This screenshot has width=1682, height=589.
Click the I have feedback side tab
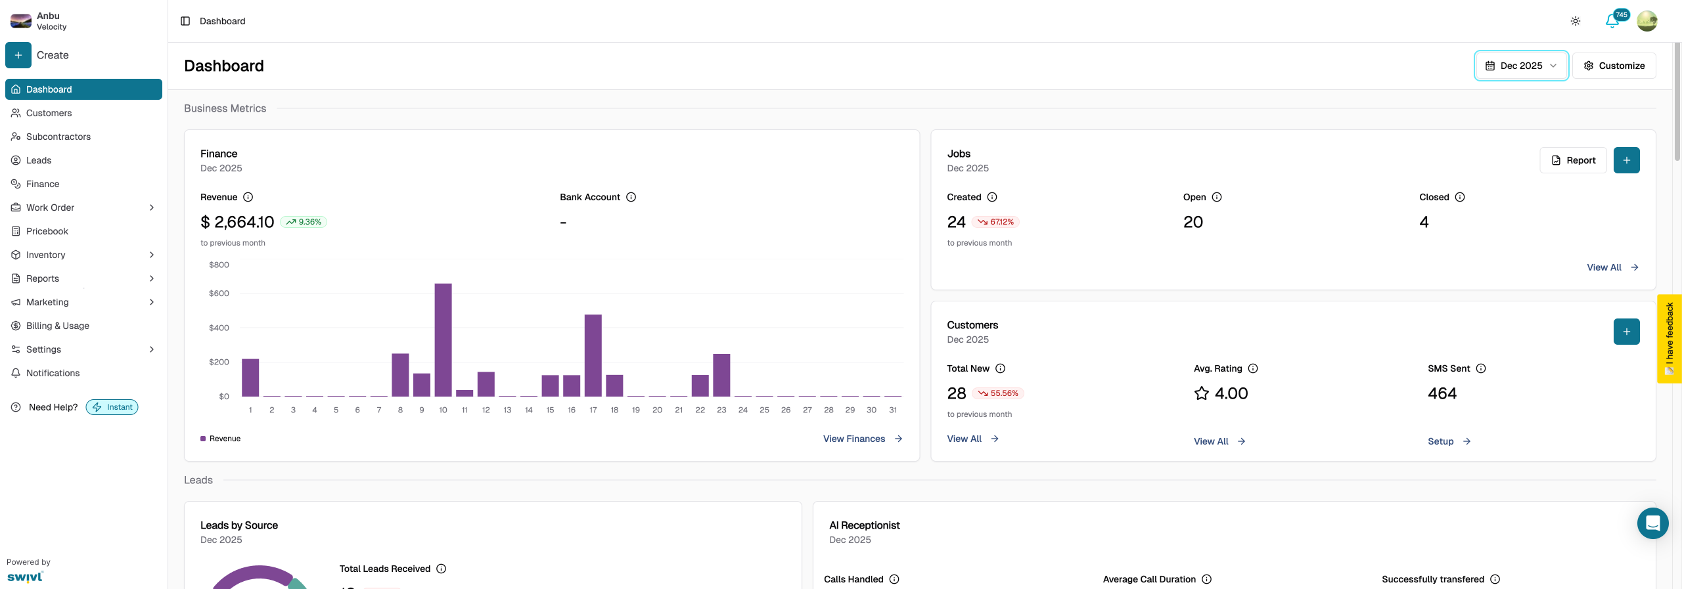(x=1669, y=338)
